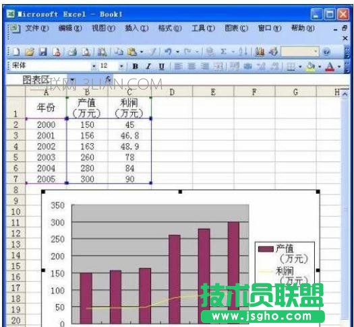The height and width of the screenshot is (327, 354).
Task: Click the Borders icon
Action: (291, 67)
